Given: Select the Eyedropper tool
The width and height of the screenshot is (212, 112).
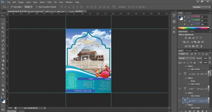Looking at the screenshot, I should click(x=3, y=36).
